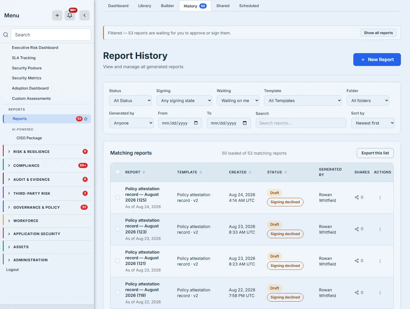Open the All Templates dropdown

coord(303,101)
